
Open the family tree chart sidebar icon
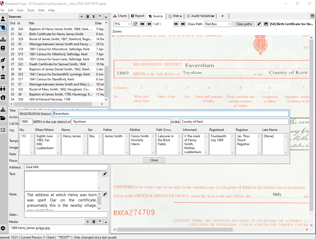(x=3, y=40)
